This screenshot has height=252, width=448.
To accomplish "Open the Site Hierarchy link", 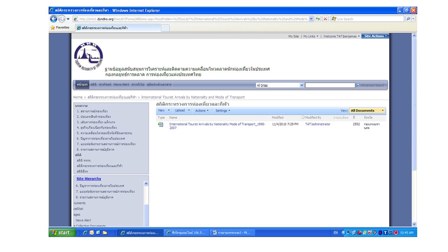I will [x=89, y=179].
